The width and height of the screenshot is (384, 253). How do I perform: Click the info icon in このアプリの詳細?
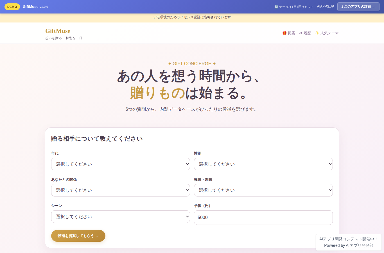342,6
